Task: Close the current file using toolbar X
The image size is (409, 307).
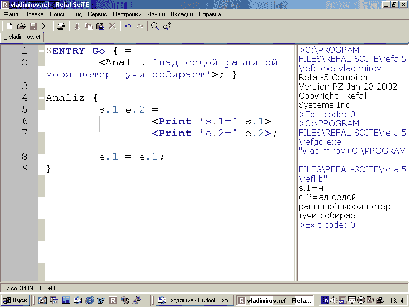Action: coord(45,26)
